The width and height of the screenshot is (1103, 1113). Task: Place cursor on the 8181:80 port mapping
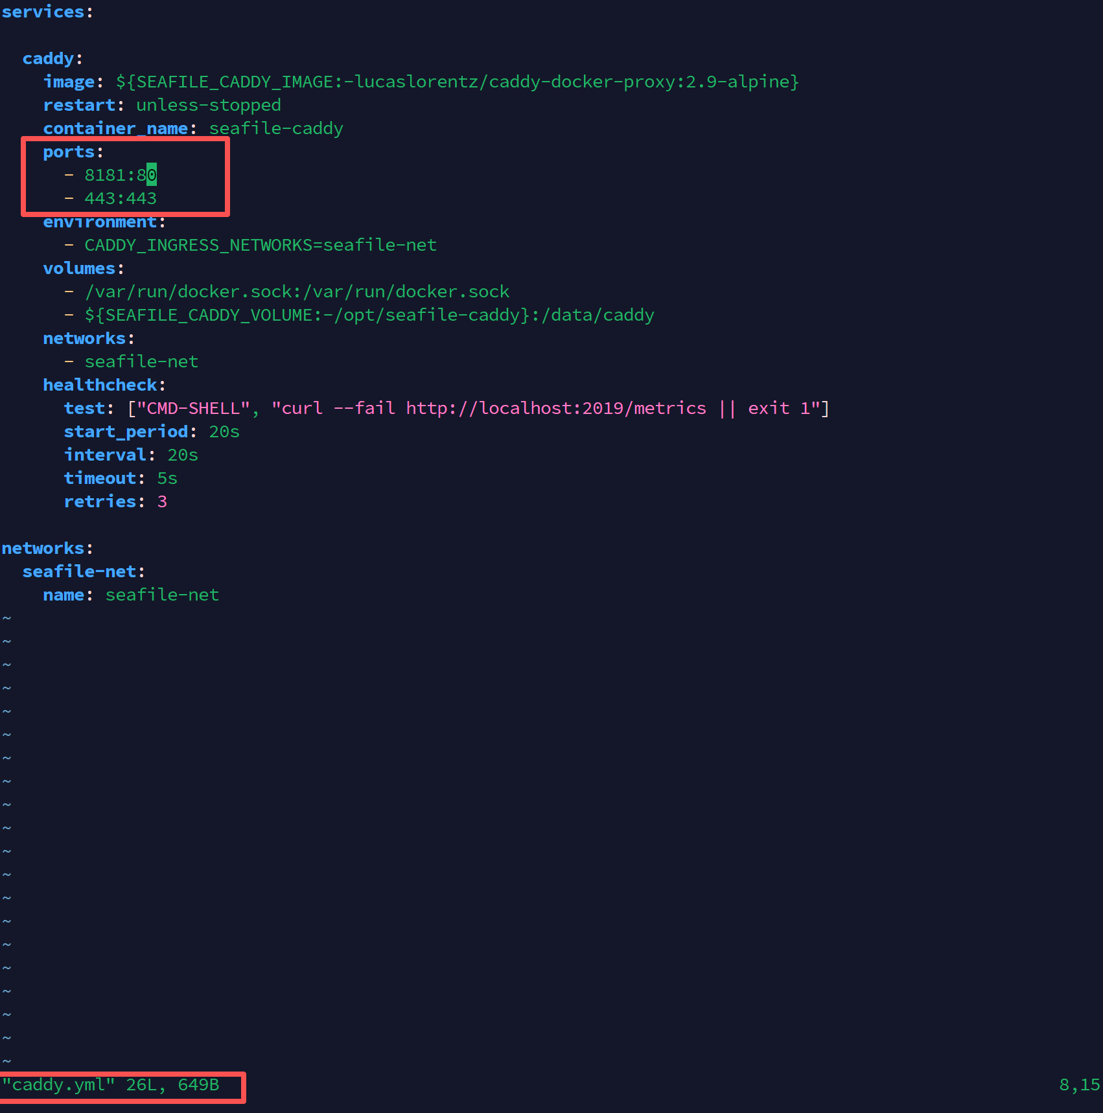[120, 176]
